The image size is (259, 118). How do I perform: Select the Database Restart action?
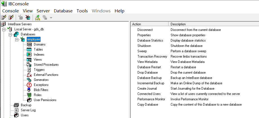[x=149, y=67]
